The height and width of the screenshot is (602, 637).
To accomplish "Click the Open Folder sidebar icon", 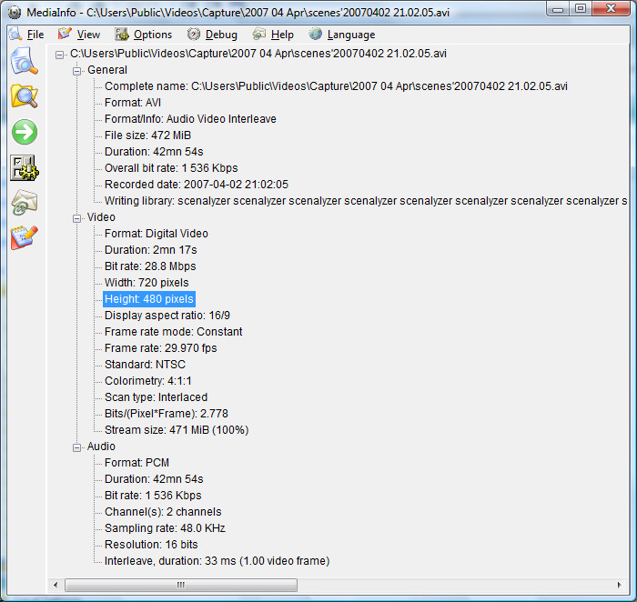I will (x=24, y=96).
